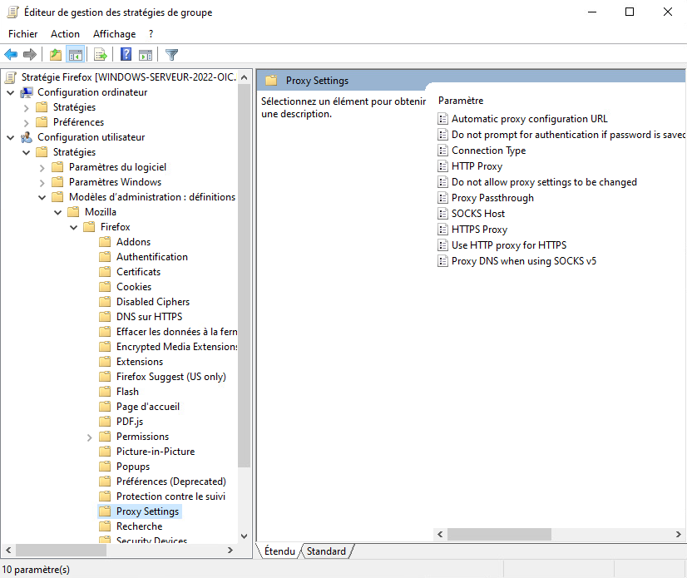The image size is (687, 578).
Task: Select the DNS sur HTTPS folder
Action: [150, 316]
